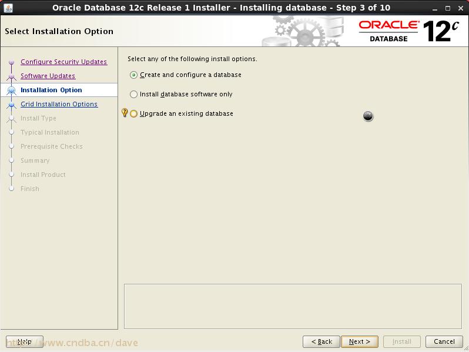The height and width of the screenshot is (352, 469).
Task: Click the Install Type step label
Action: pos(38,118)
